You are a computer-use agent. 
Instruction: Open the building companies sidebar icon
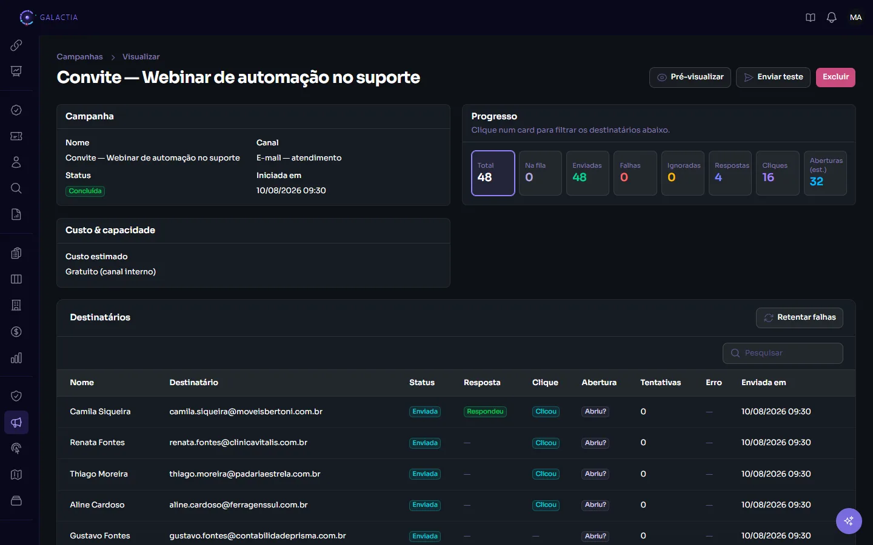[x=16, y=305]
